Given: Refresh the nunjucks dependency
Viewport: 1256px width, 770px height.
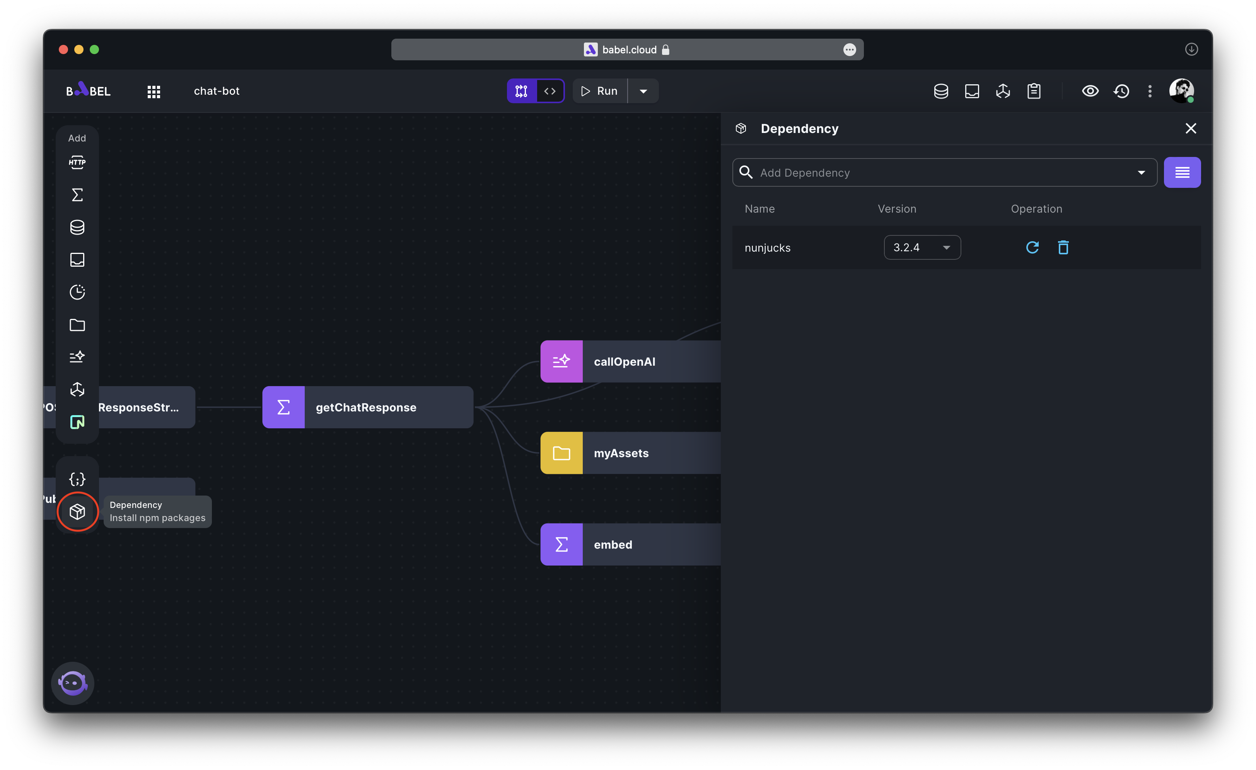Looking at the screenshot, I should coord(1032,248).
